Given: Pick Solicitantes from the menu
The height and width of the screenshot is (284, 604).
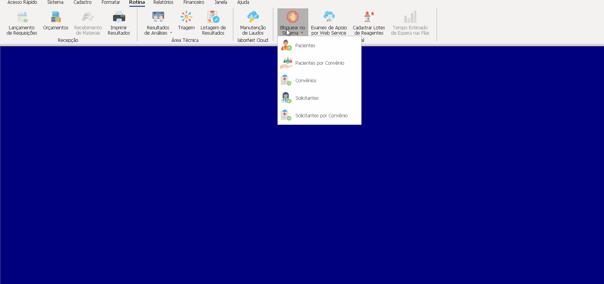Looking at the screenshot, I should 307,98.
